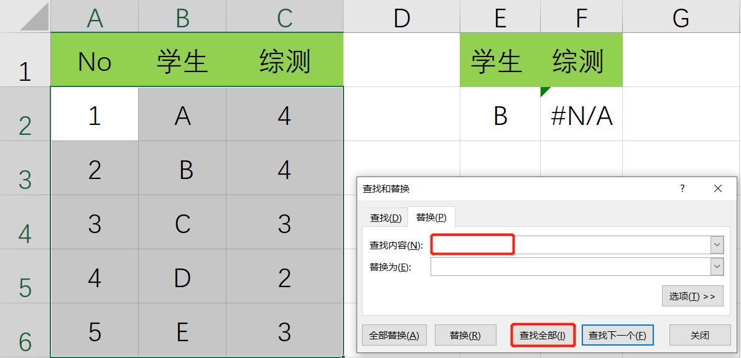
Task: Close the Find and Replace dialog
Action: pos(718,188)
